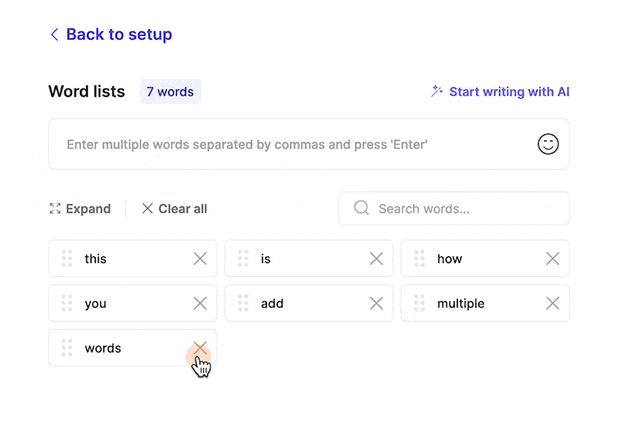Delete 'multiple' via its X icon
Viewport: 621px width, 427px height.
point(553,304)
